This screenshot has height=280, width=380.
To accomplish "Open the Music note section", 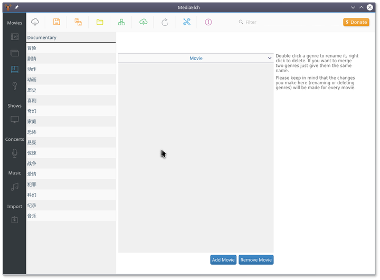I will (15, 186).
